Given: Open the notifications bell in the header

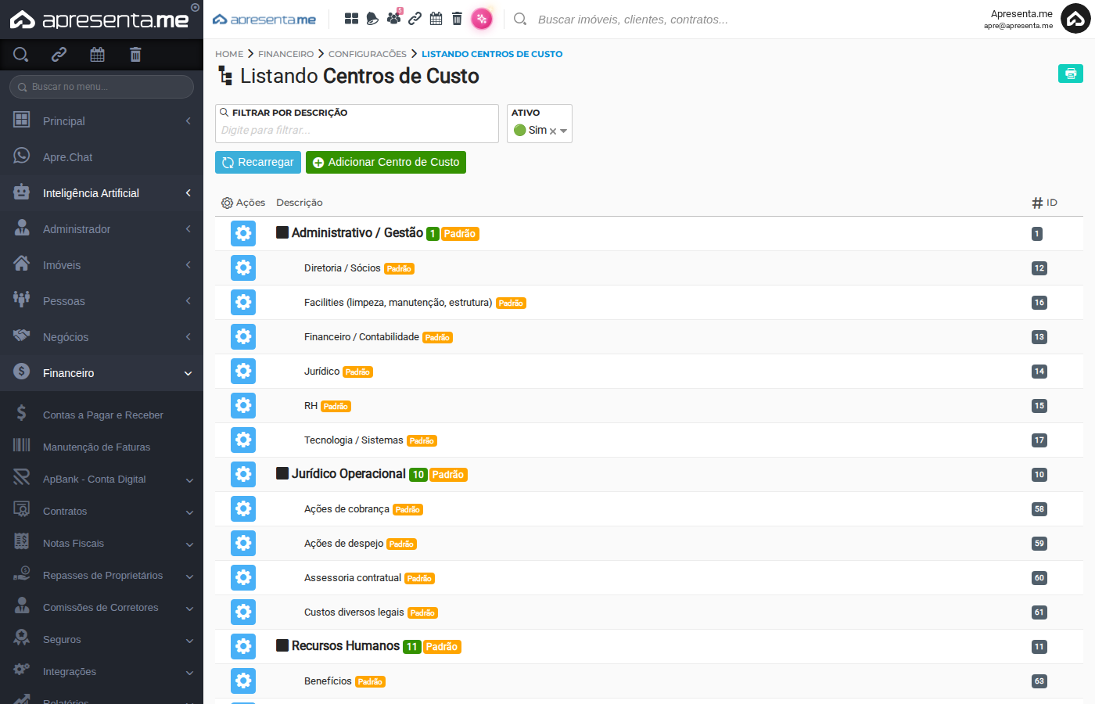Looking at the screenshot, I should point(372,19).
